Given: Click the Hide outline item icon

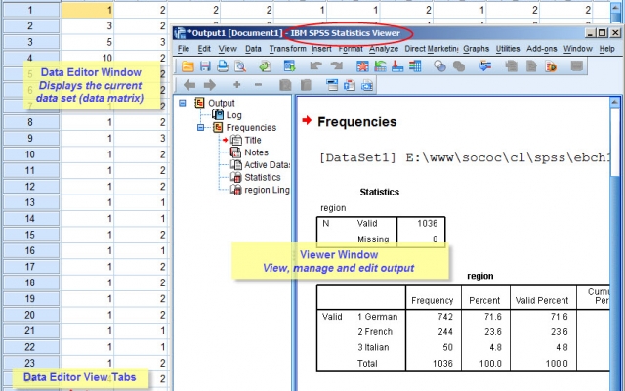Looking at the screenshot, I should [306, 85].
